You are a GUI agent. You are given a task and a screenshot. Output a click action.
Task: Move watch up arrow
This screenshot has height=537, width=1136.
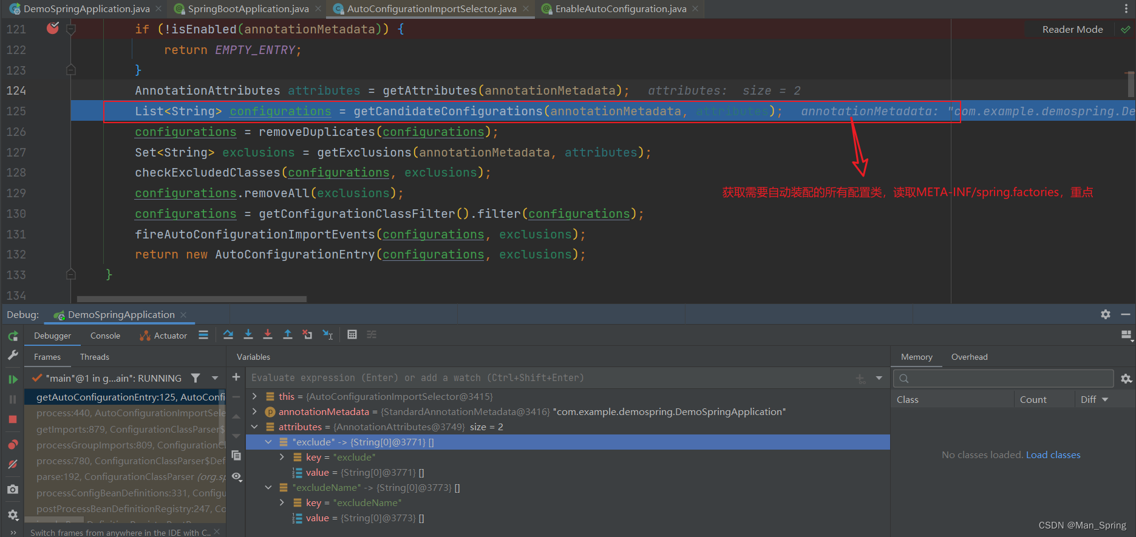pyautogui.click(x=236, y=416)
